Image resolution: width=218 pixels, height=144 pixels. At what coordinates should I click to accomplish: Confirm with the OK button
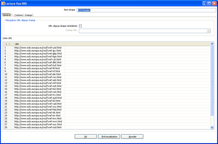pyautogui.click(x=85, y=137)
